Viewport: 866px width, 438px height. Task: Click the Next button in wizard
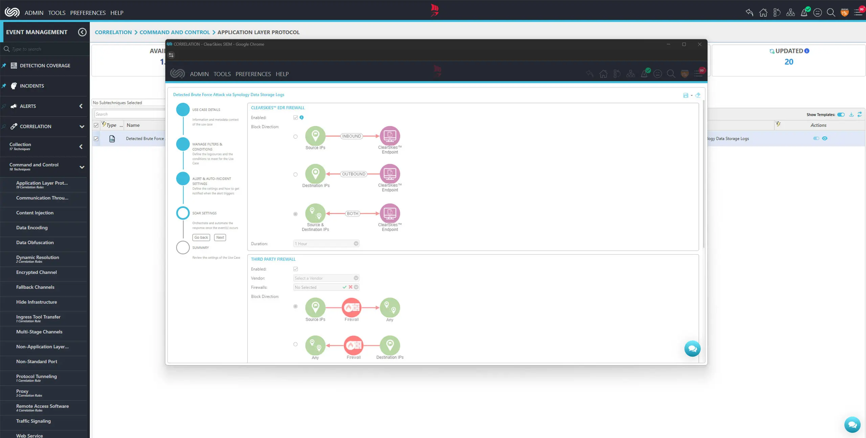[220, 237]
